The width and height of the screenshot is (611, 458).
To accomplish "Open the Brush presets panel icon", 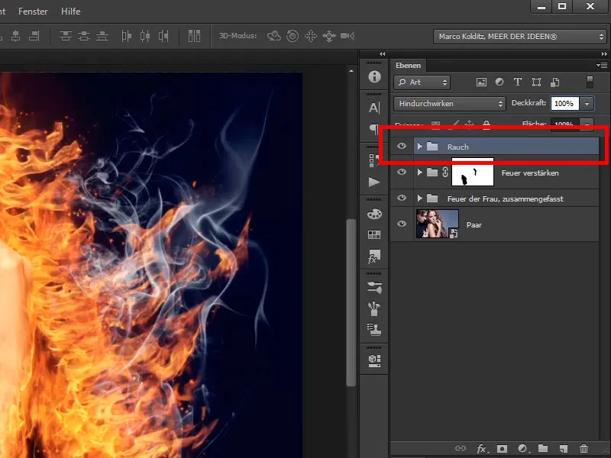I will click(374, 288).
